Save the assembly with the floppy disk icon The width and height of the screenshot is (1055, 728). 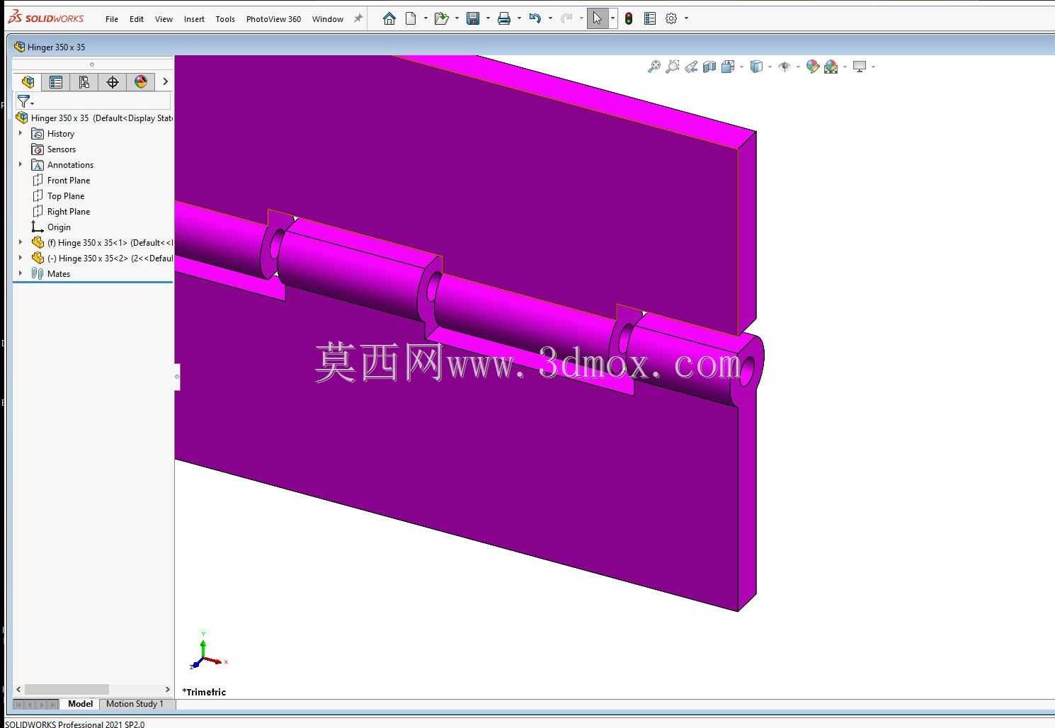click(473, 18)
